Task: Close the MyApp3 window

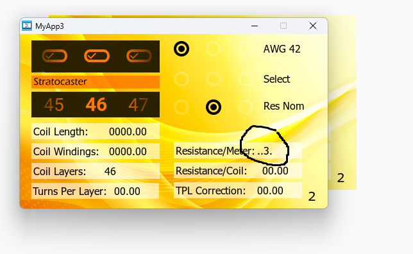Action: (x=313, y=26)
